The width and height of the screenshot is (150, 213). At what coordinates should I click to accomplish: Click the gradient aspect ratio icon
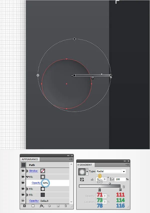click(x=112, y=179)
